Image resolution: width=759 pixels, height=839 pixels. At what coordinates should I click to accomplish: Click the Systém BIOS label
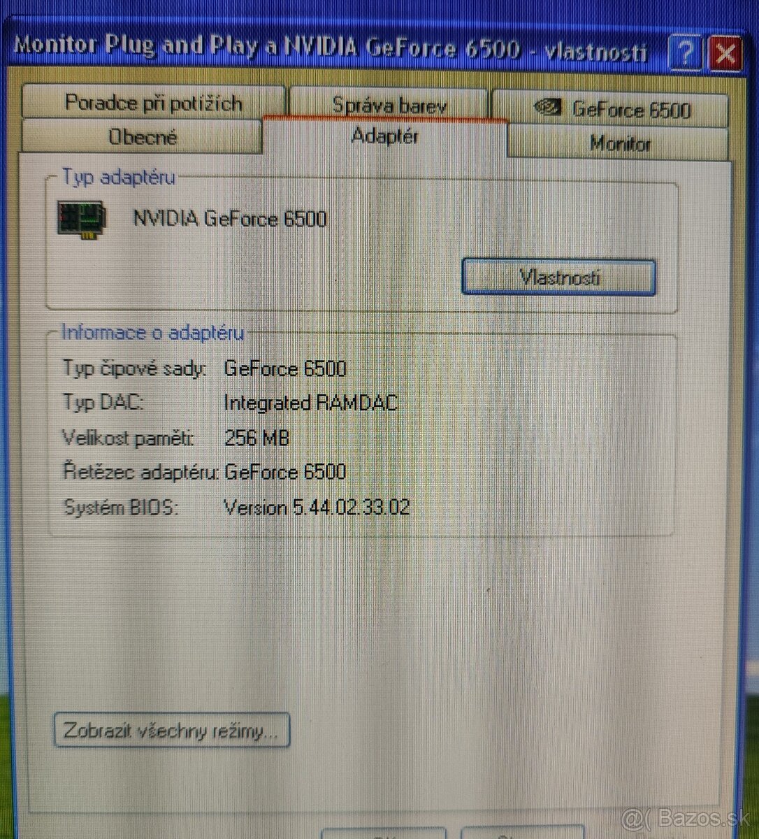120,507
